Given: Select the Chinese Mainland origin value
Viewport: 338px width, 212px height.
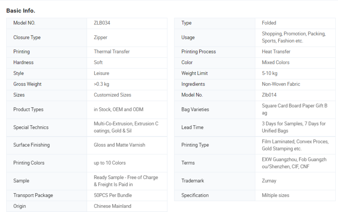Looking at the screenshot, I should tap(112, 206).
